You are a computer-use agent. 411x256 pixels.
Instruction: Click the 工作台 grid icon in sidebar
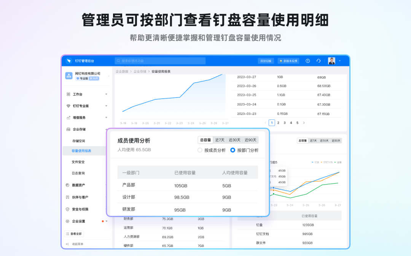point(68,94)
